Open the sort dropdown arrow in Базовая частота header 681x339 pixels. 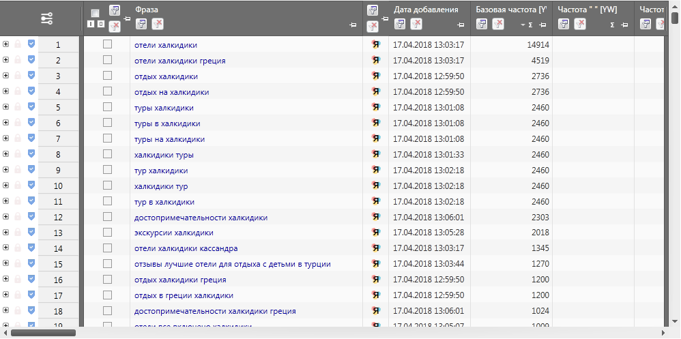523,25
